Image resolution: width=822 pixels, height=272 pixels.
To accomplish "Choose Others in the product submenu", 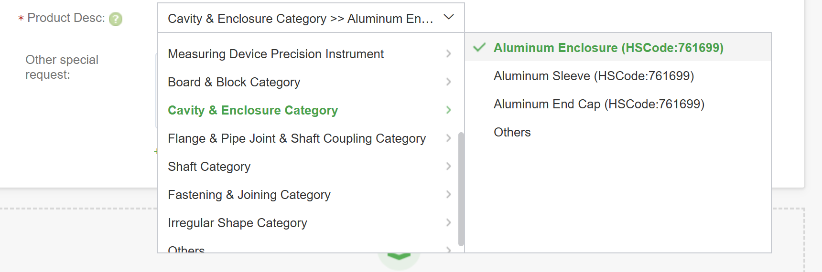I will tap(512, 132).
